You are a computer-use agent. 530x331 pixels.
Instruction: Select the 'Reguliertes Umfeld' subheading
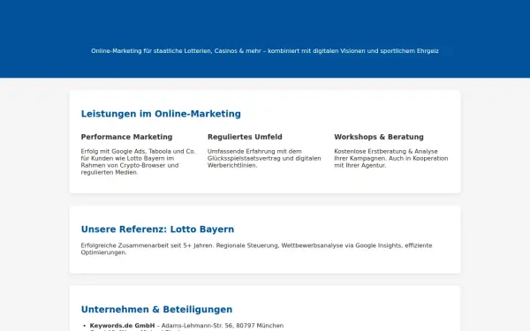click(245, 137)
